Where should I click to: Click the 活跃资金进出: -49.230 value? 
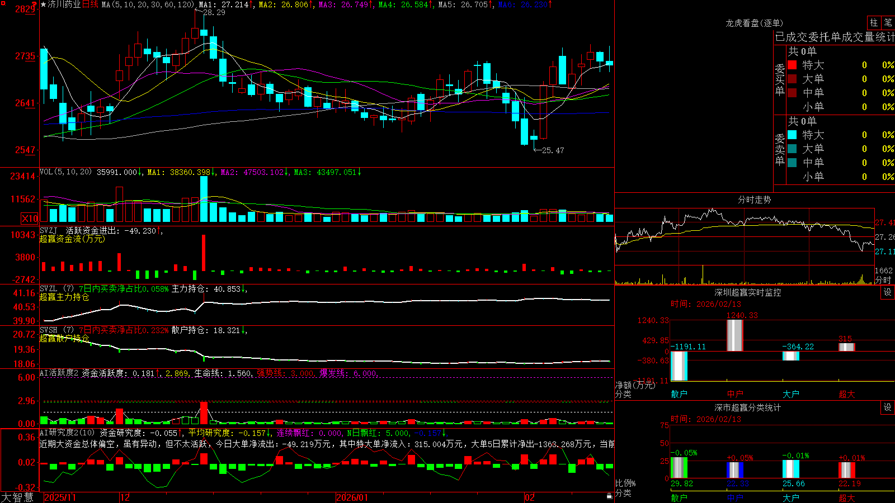pyautogui.click(x=111, y=231)
